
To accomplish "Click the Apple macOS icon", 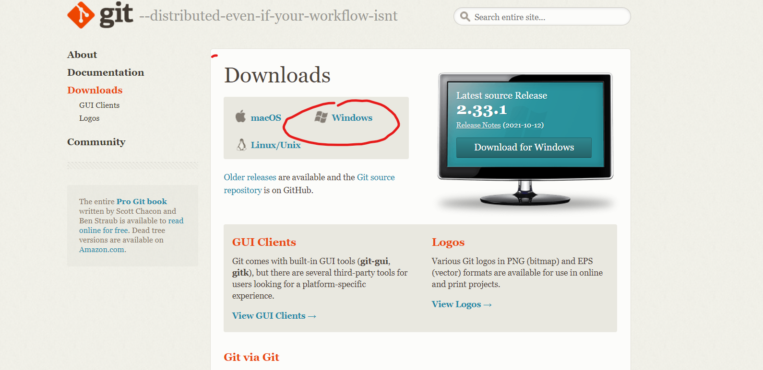I will 241,116.
